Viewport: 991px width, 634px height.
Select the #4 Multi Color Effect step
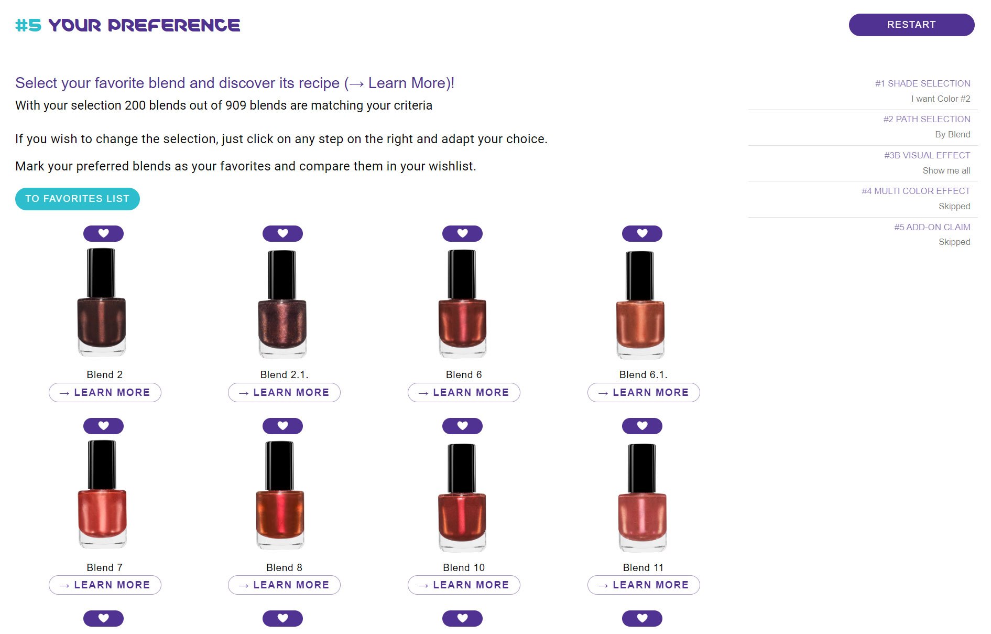(x=916, y=191)
